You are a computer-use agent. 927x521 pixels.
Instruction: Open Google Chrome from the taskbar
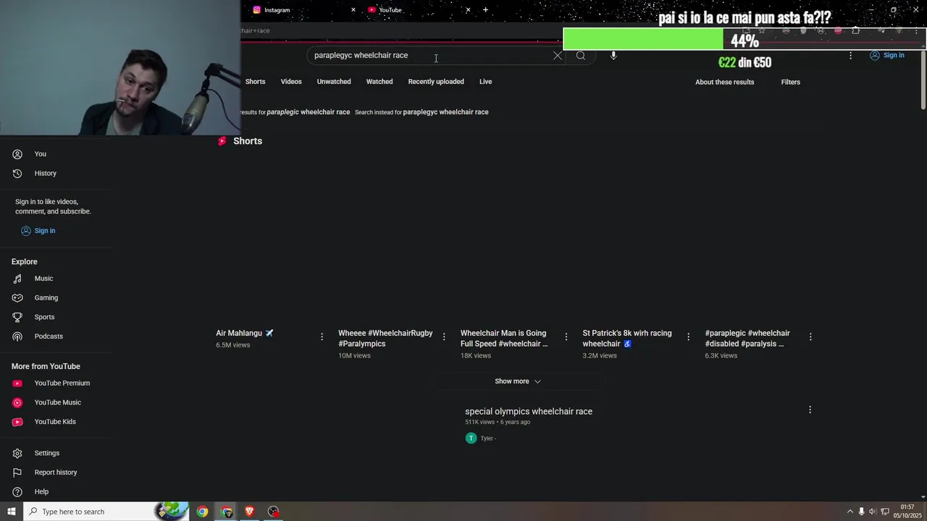click(x=202, y=512)
